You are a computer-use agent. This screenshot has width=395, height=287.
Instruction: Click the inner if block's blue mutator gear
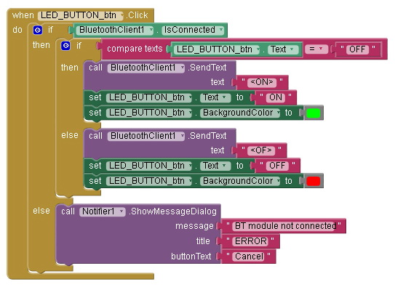click(x=65, y=46)
